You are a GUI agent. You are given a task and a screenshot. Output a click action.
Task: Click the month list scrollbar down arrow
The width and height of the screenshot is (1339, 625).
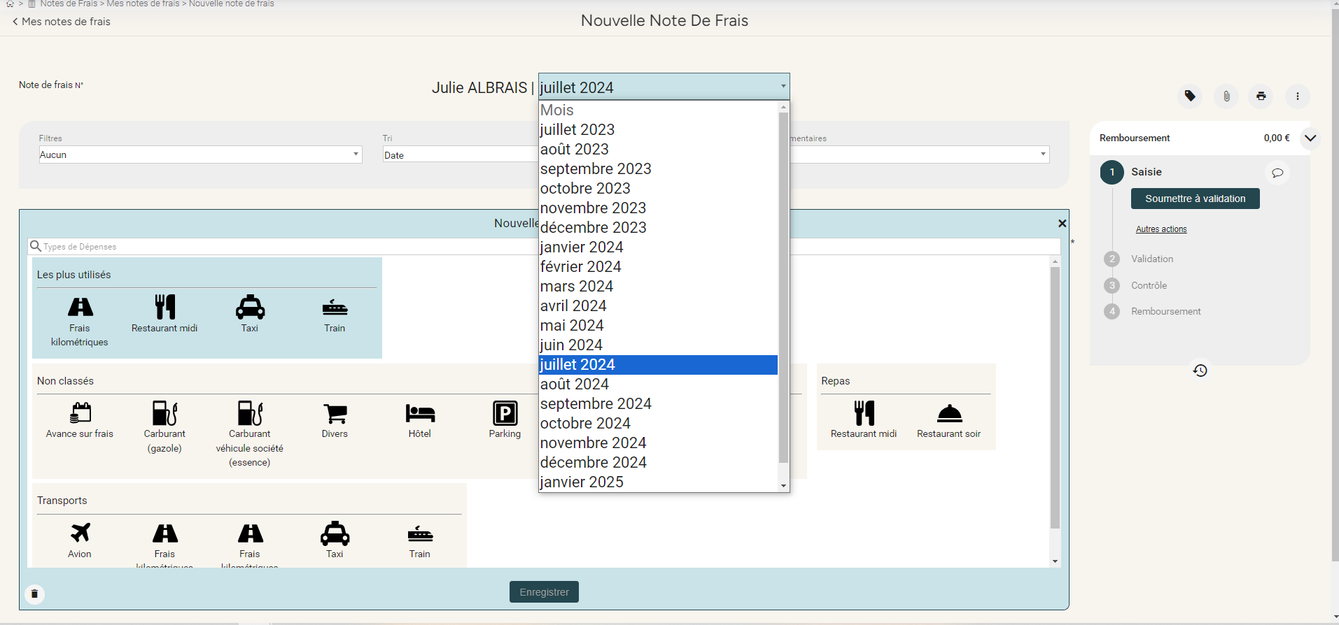[783, 486]
